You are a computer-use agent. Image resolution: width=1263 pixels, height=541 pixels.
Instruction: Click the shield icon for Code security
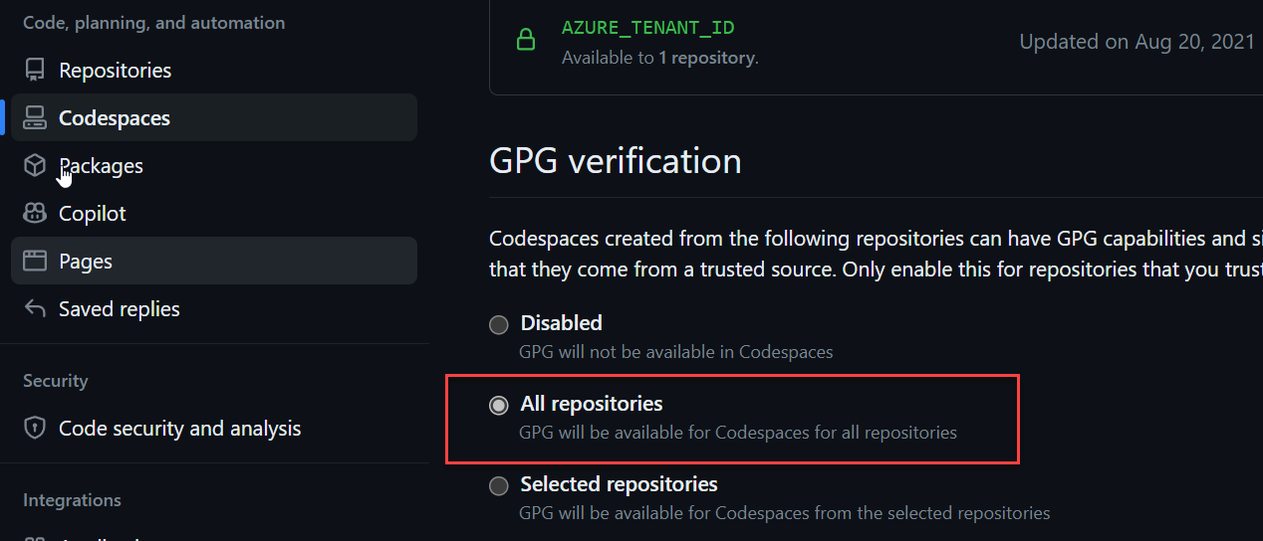(x=35, y=429)
